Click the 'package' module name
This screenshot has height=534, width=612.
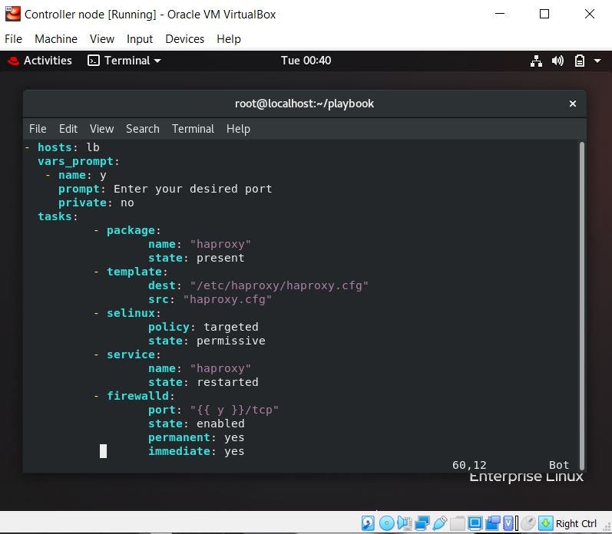coord(131,230)
